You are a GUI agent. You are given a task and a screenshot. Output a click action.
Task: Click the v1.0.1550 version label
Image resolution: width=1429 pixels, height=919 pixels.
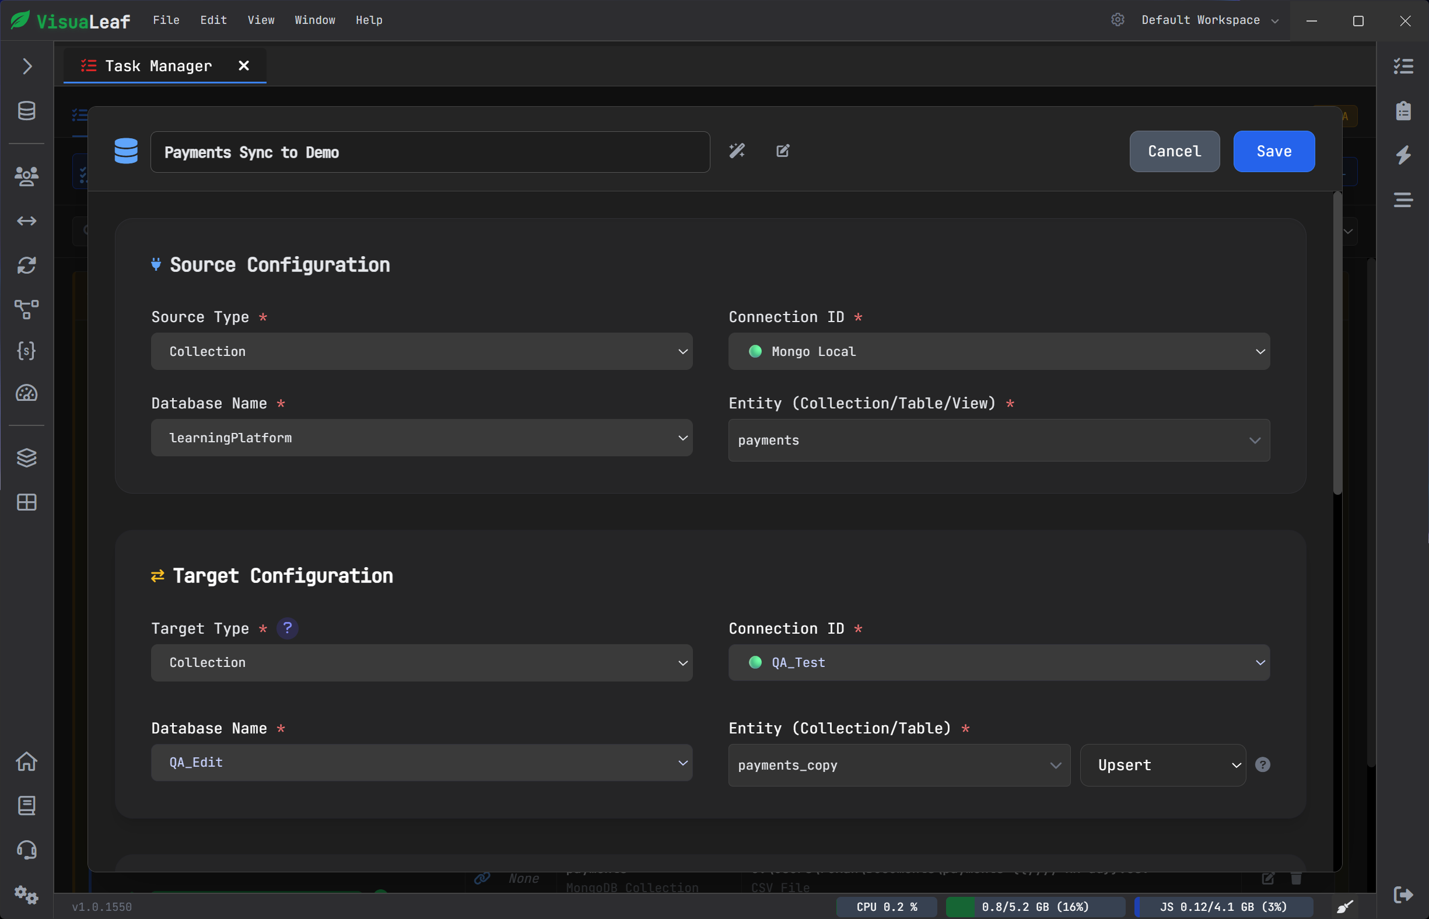[102, 907]
